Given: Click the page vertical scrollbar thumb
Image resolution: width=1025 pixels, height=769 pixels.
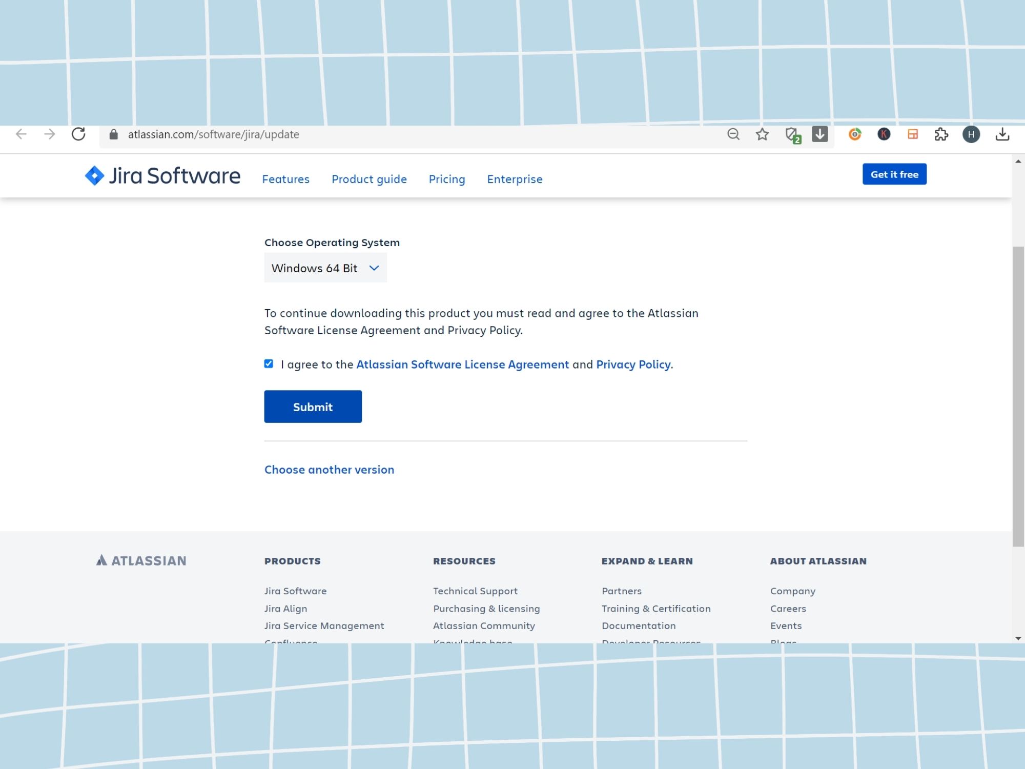Looking at the screenshot, I should tap(1018, 396).
